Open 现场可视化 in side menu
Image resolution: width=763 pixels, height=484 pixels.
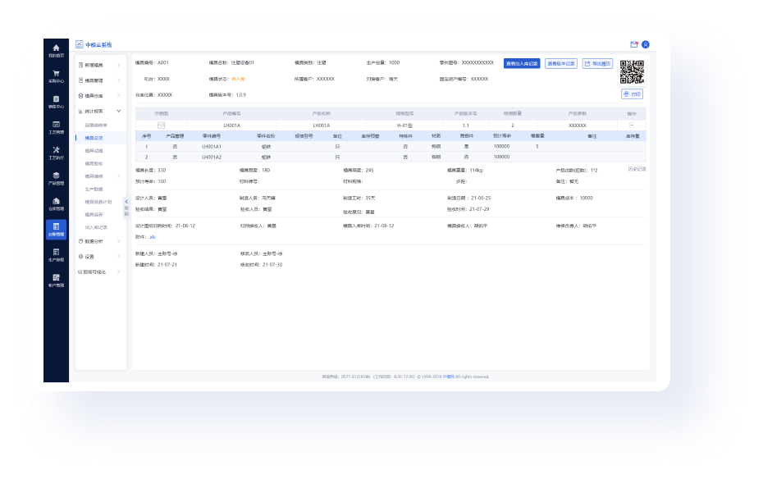click(x=94, y=272)
